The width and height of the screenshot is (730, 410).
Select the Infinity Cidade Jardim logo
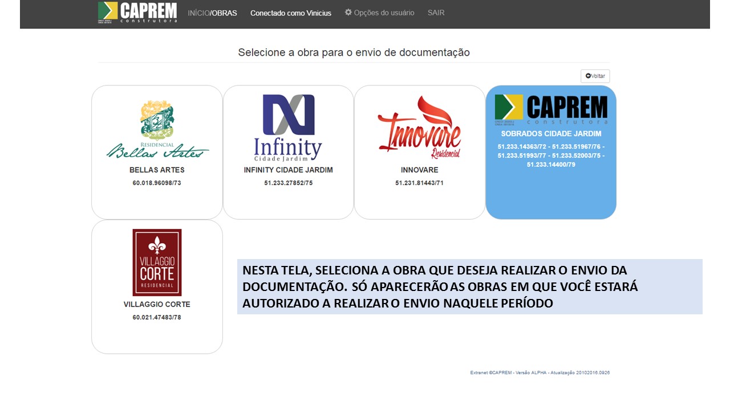click(x=288, y=128)
